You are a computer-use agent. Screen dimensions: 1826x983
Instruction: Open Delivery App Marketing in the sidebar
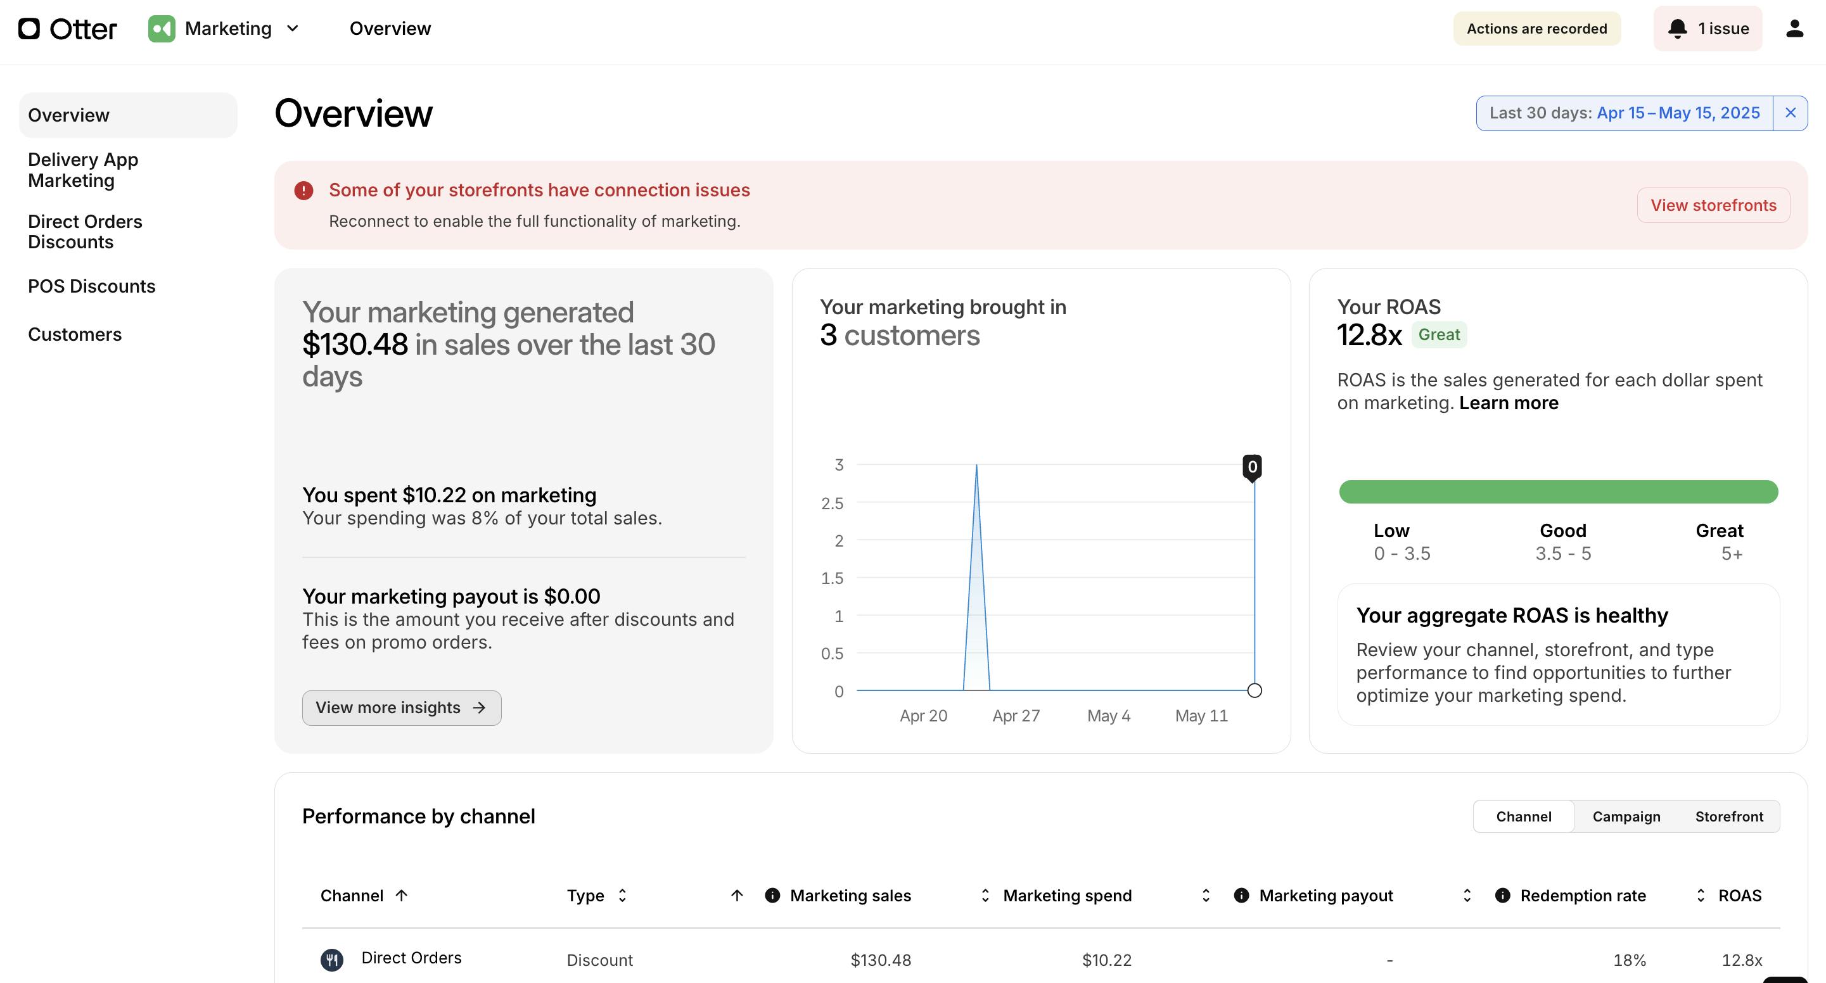tap(83, 170)
